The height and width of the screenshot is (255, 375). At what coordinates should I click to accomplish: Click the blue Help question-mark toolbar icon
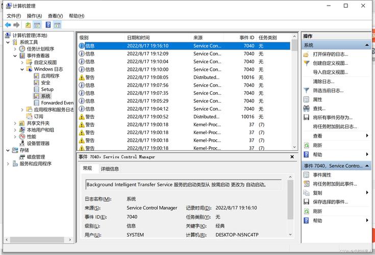(x=48, y=25)
